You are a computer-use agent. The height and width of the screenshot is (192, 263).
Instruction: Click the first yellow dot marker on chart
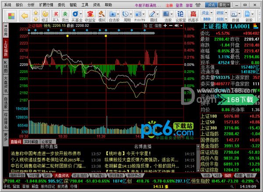click(68, 36)
